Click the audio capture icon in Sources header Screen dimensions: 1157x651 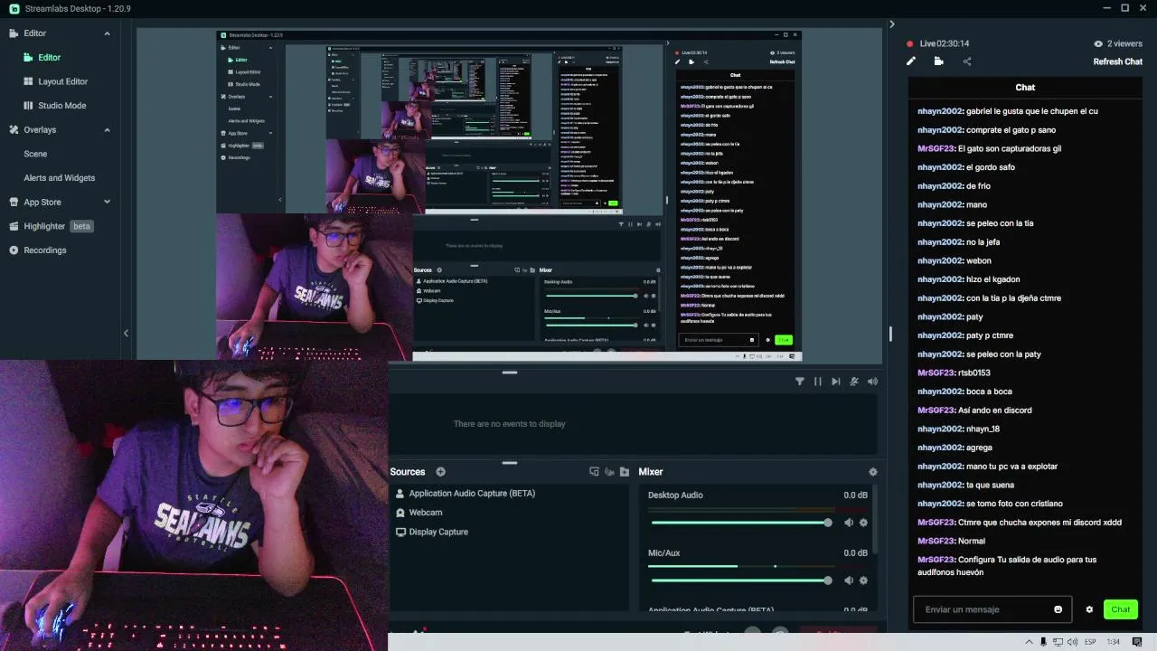click(609, 472)
